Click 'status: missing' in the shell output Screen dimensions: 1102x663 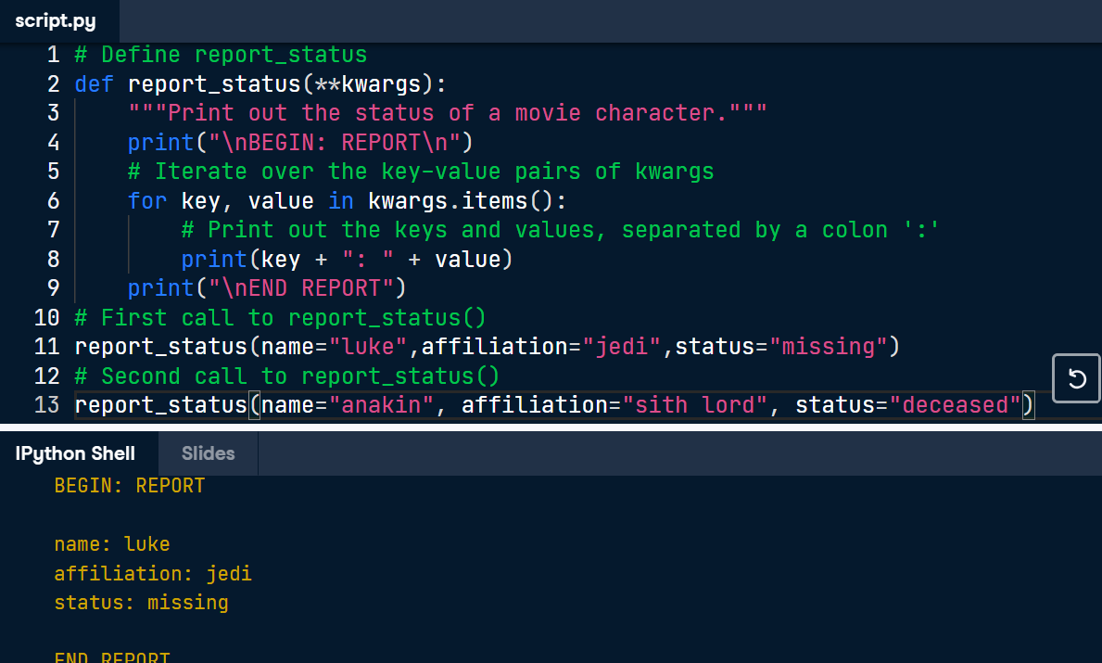[141, 603]
